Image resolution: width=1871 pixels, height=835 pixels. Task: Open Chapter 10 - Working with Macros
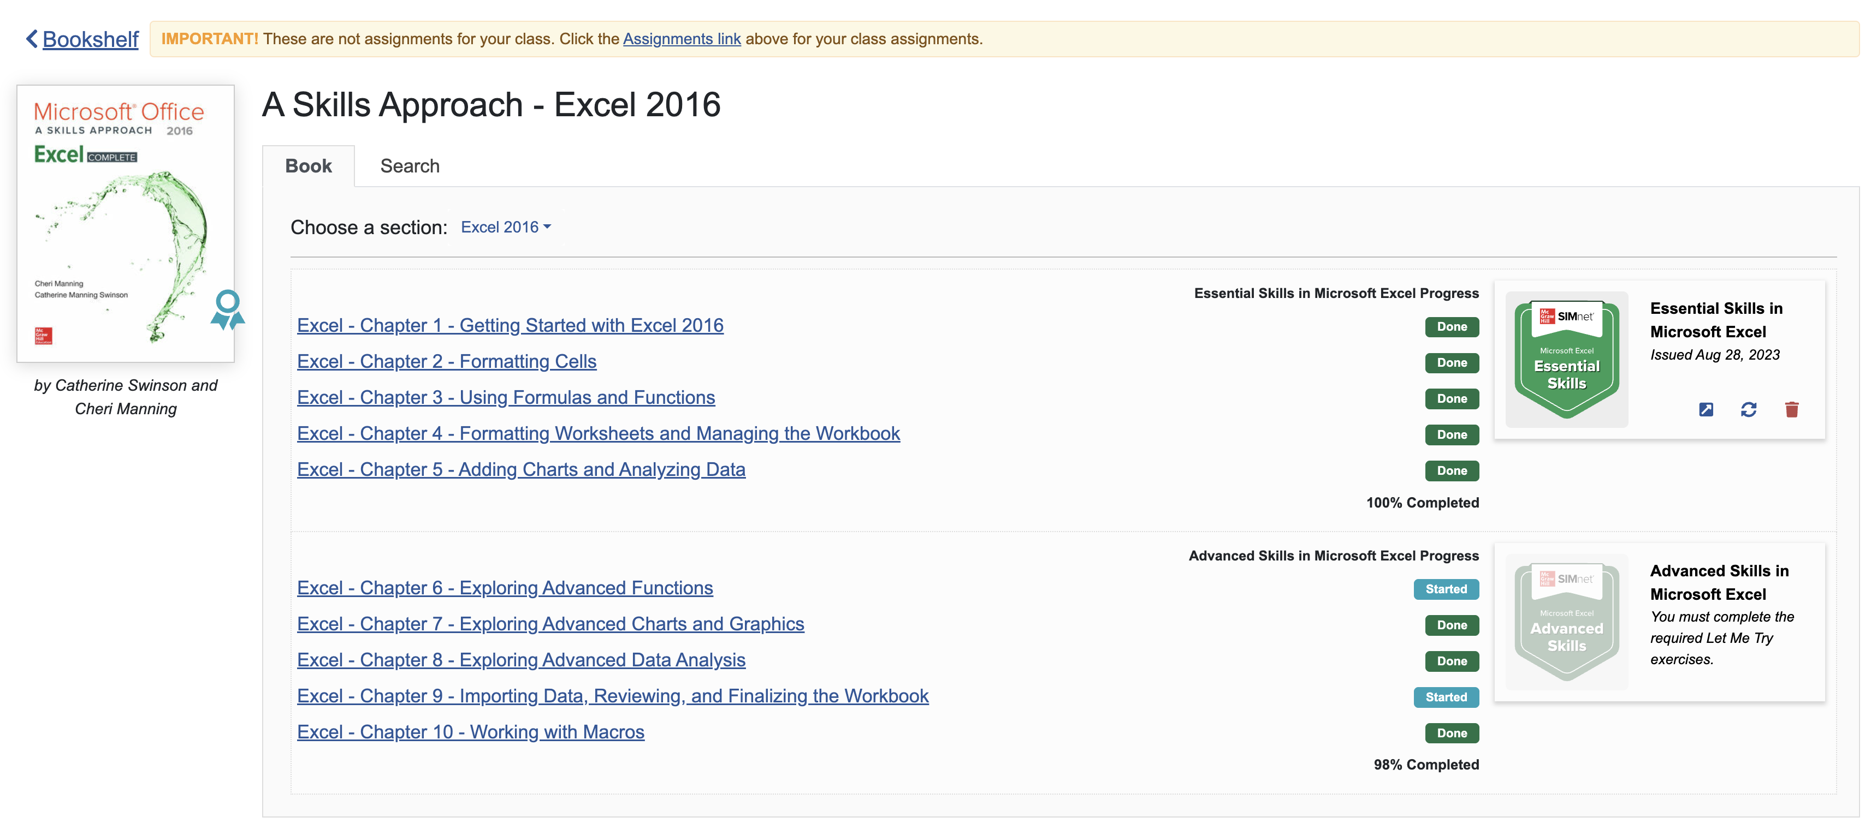470,732
